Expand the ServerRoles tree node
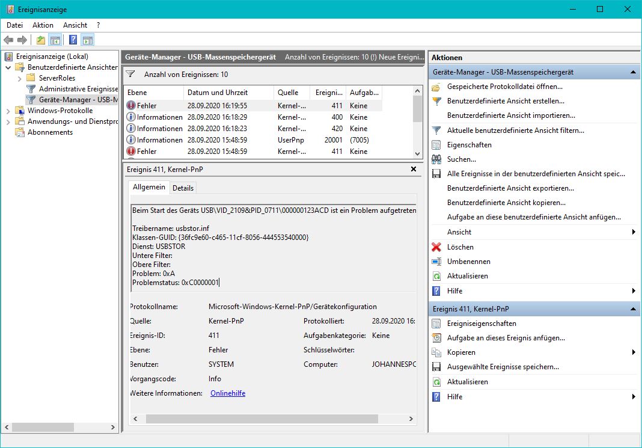 tap(19, 78)
